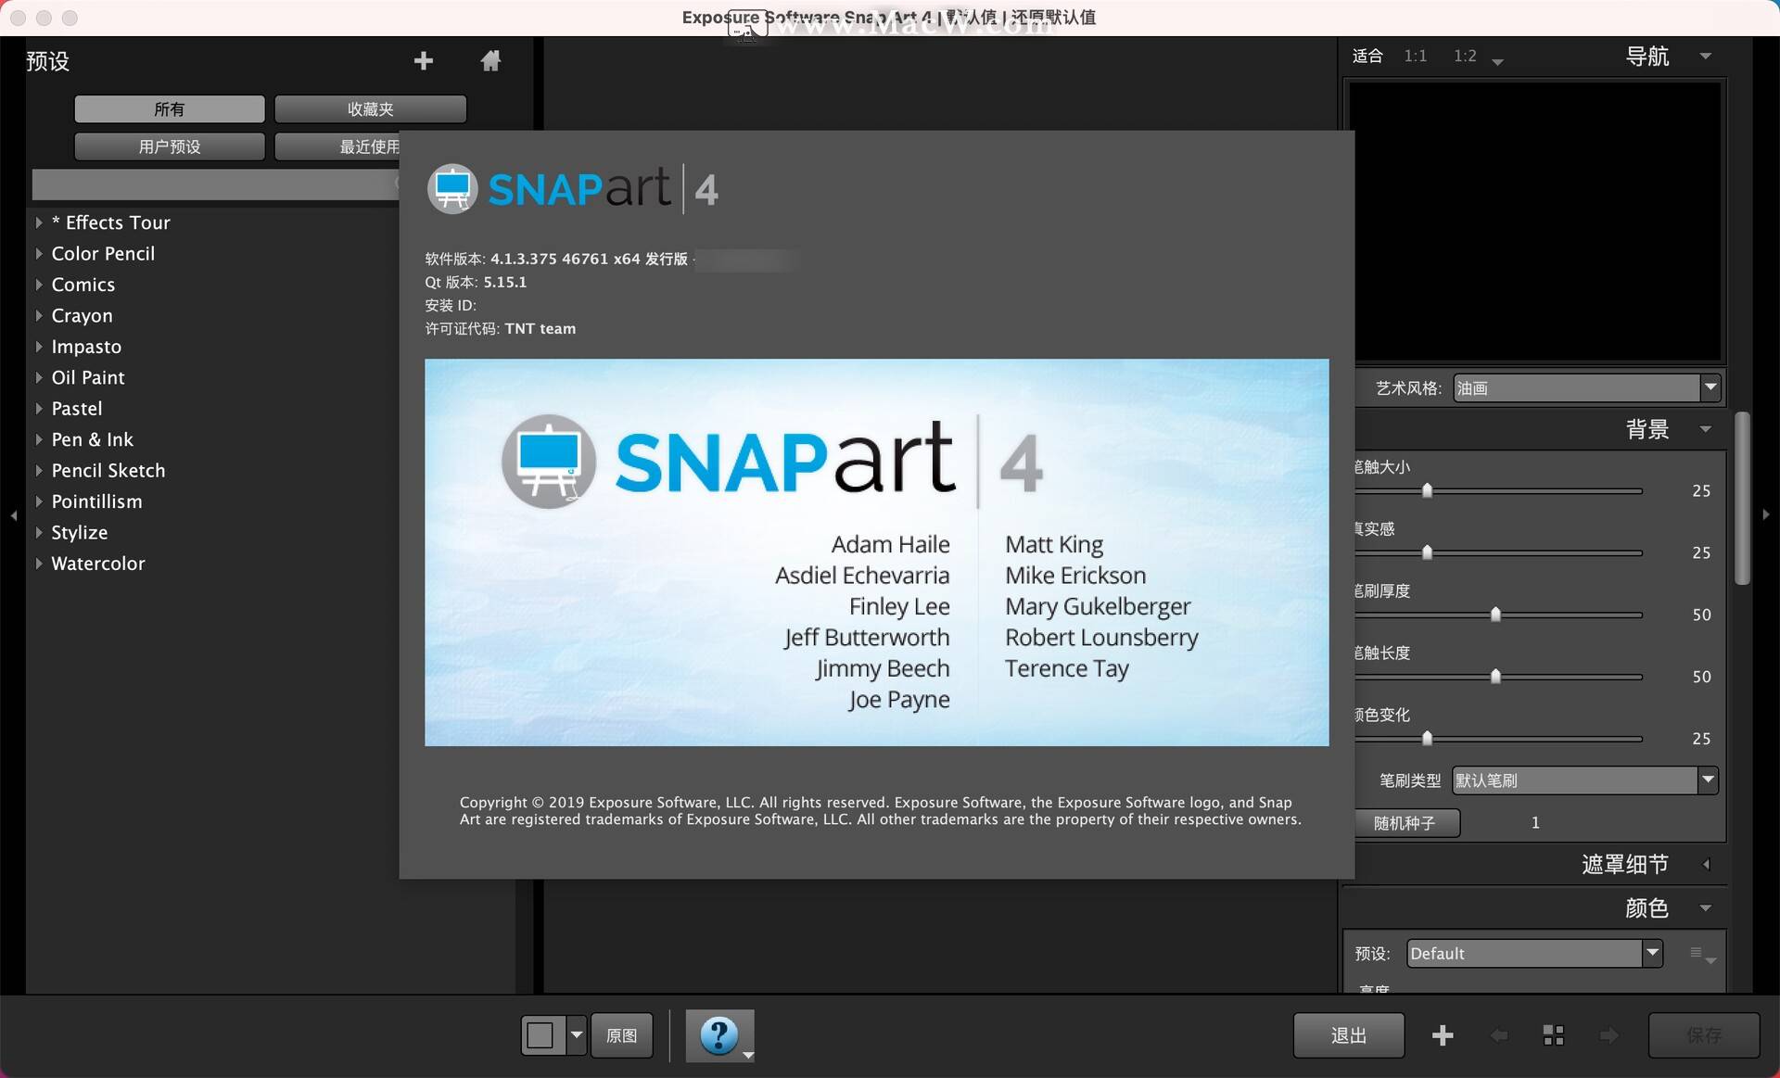The width and height of the screenshot is (1780, 1078).
Task: Set zoom to 1:1
Action: [1416, 57]
